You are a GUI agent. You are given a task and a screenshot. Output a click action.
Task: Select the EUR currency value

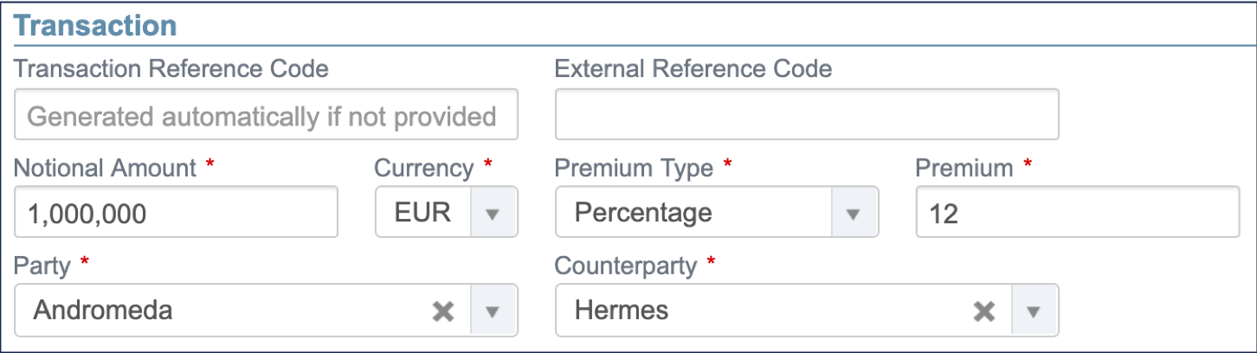[x=422, y=213]
